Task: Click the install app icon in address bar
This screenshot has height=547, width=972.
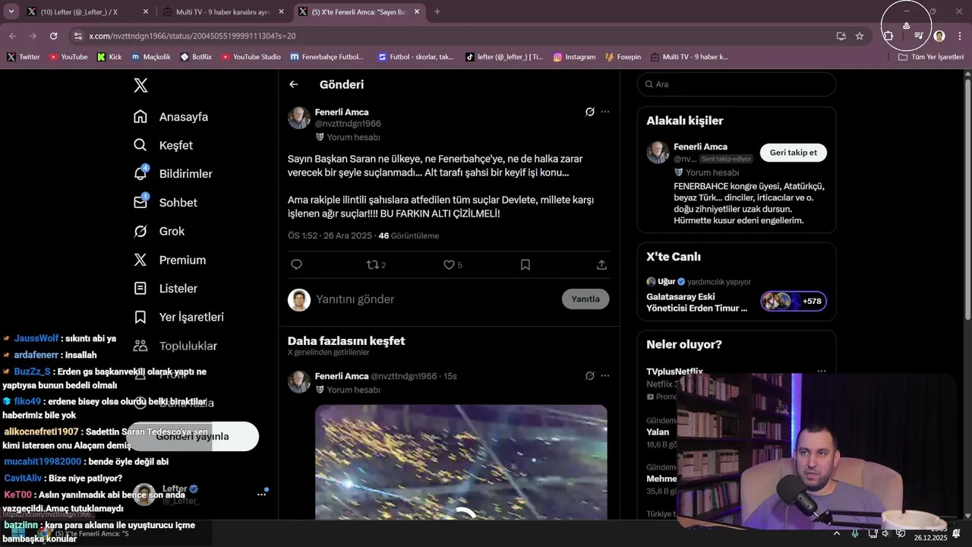Action: point(841,36)
